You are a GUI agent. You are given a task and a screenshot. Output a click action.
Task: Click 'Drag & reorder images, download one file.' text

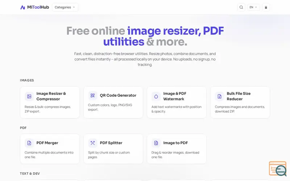point(175,155)
